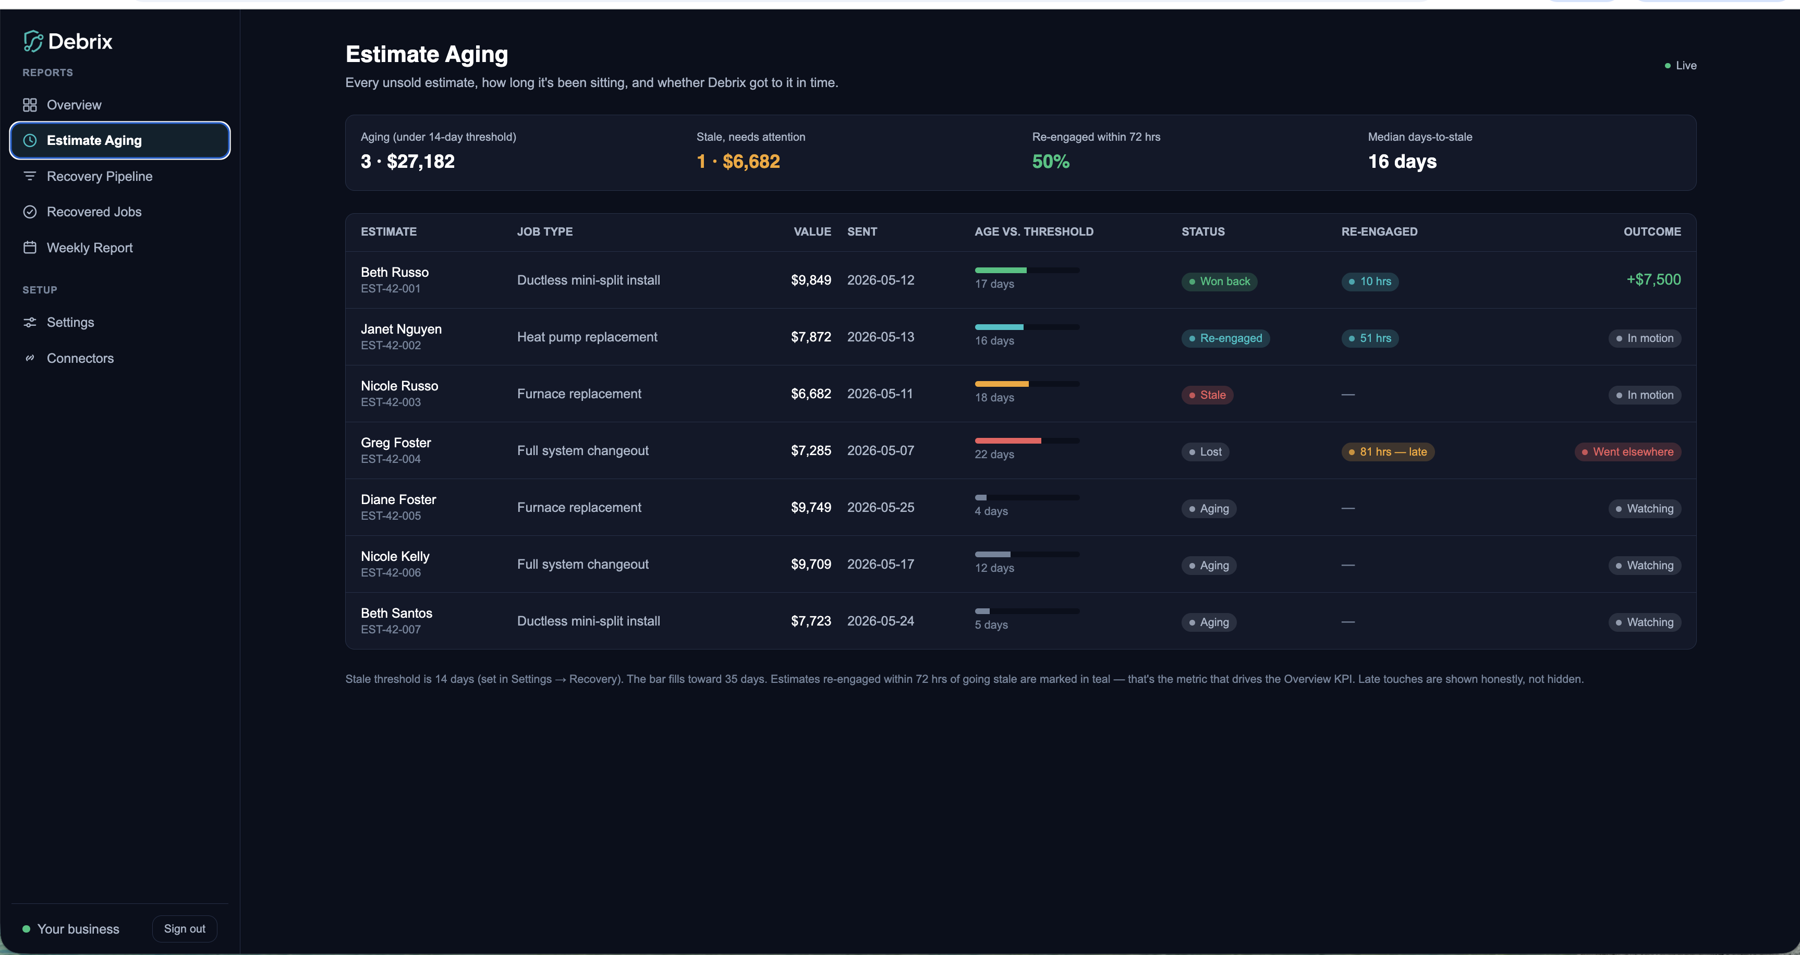Click the Stale needs attention $6,682 stat
The height and width of the screenshot is (955, 1800).
[750, 152]
